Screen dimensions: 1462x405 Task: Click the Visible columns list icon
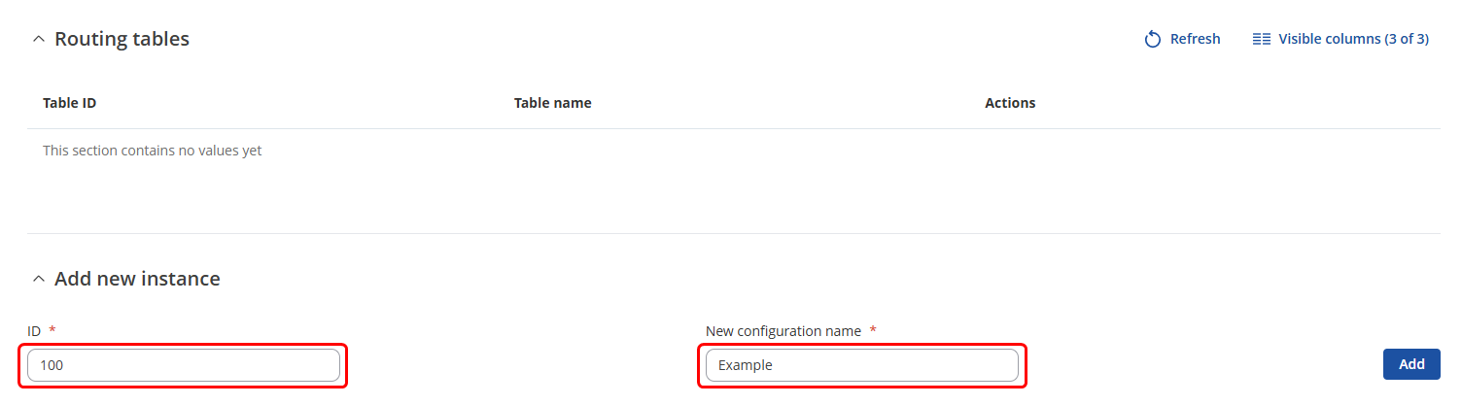tap(1262, 39)
